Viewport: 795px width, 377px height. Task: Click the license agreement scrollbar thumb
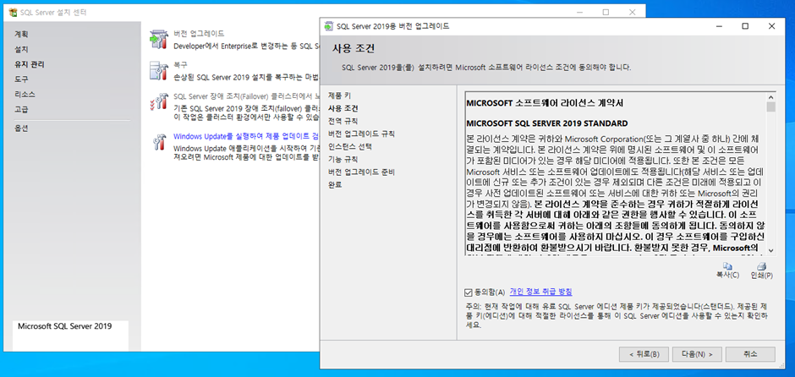tap(771, 107)
